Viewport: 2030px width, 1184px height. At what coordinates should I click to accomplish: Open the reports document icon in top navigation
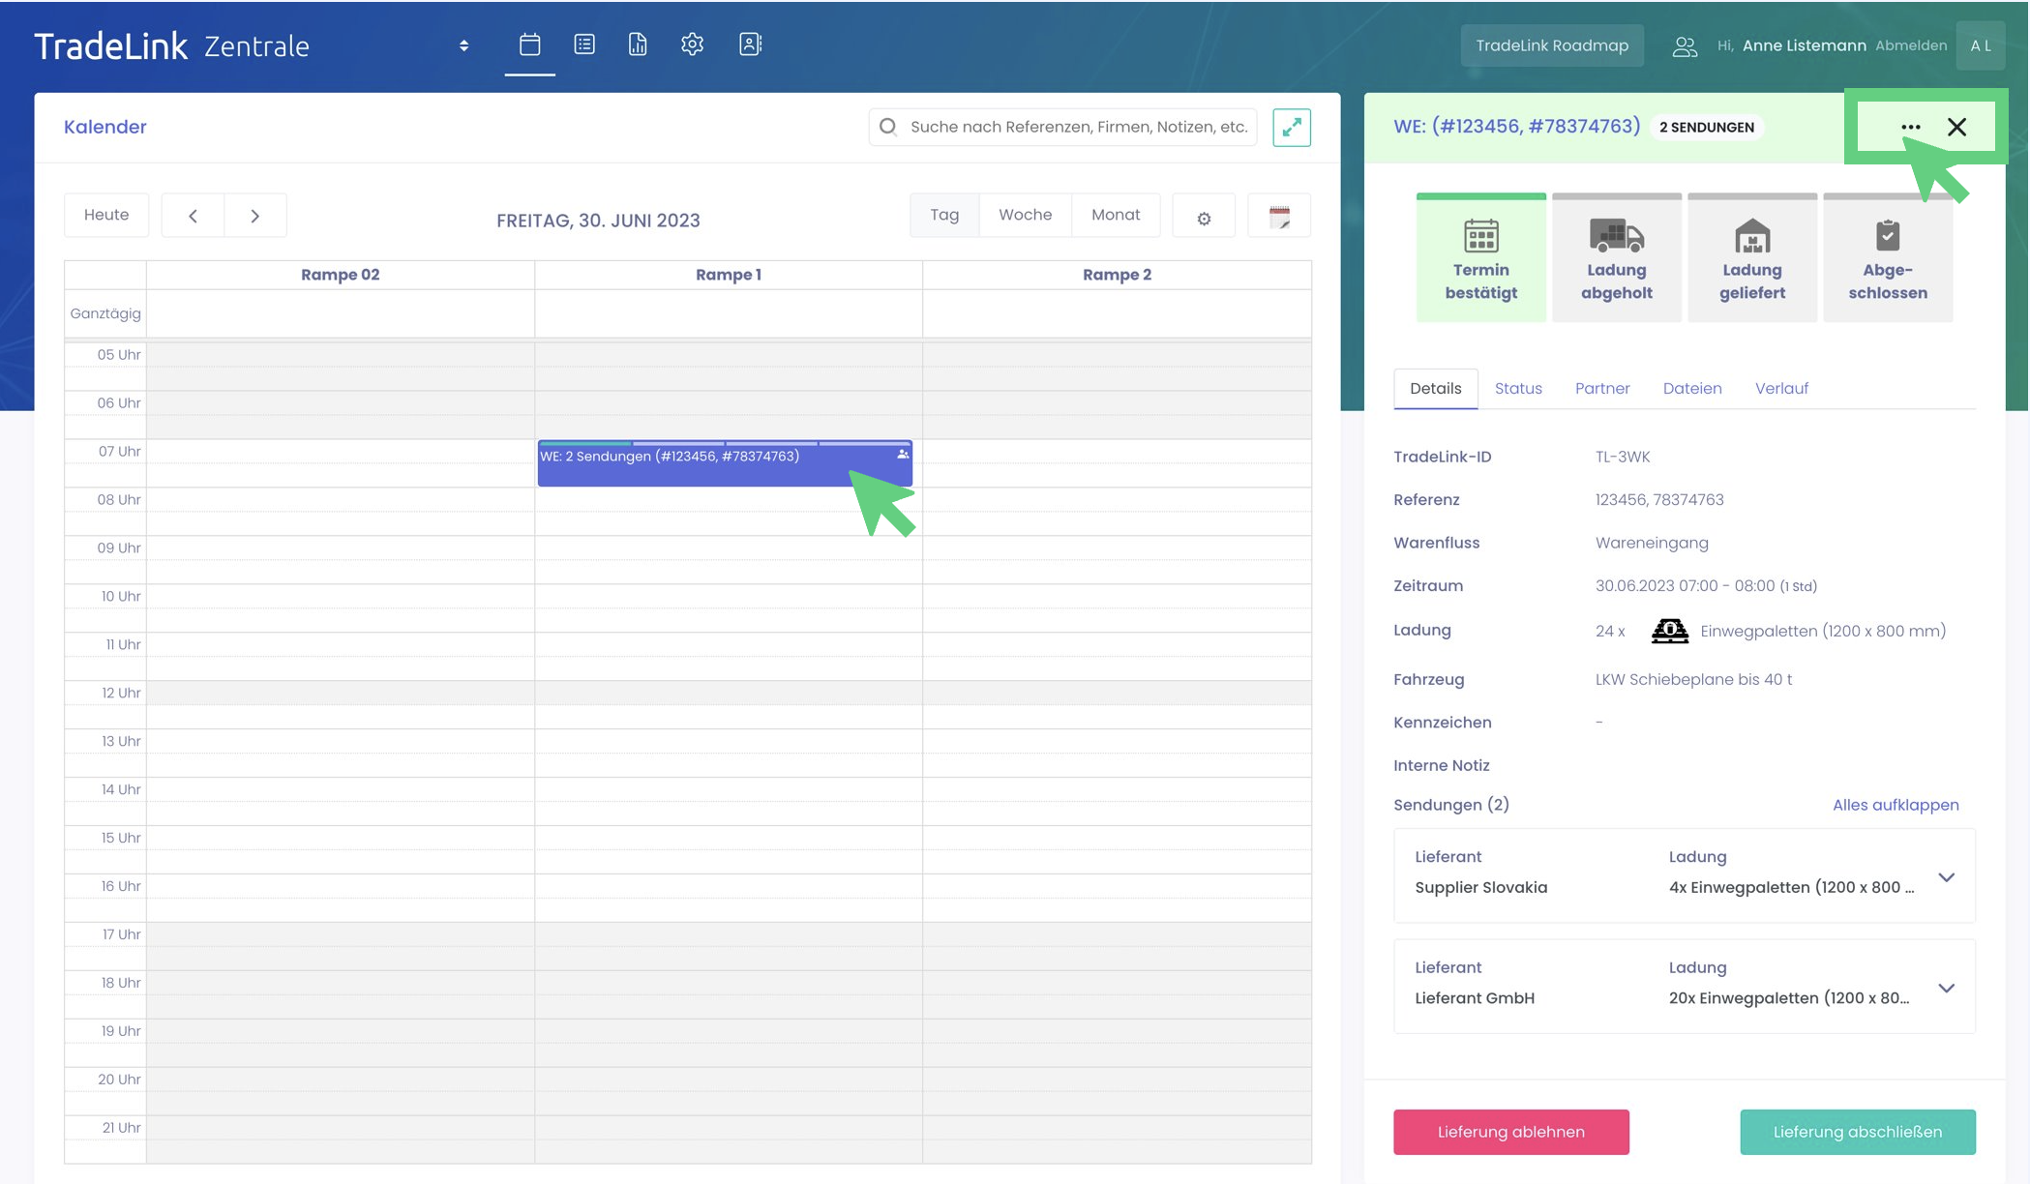point(638,44)
